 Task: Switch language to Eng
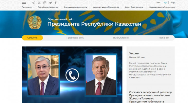pyautogui.click(x=173, y=3)
